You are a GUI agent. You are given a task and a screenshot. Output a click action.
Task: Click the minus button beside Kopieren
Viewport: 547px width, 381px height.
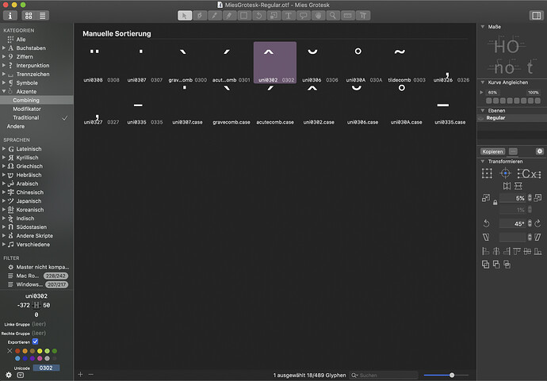click(x=513, y=151)
